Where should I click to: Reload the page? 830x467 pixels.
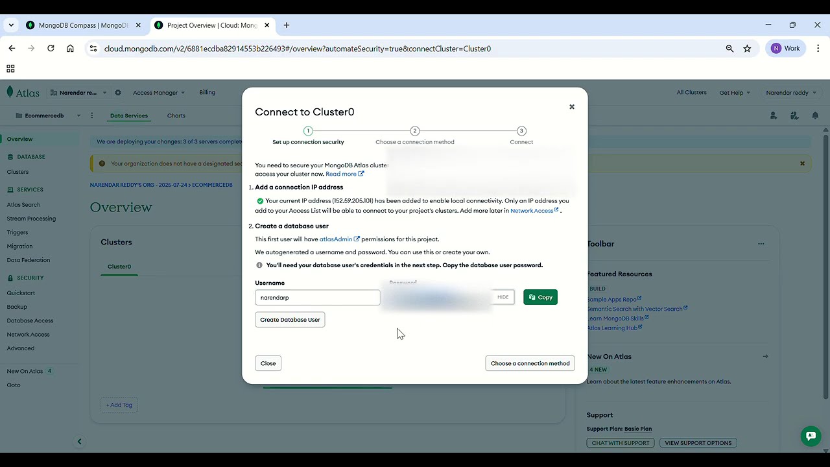tap(51, 49)
